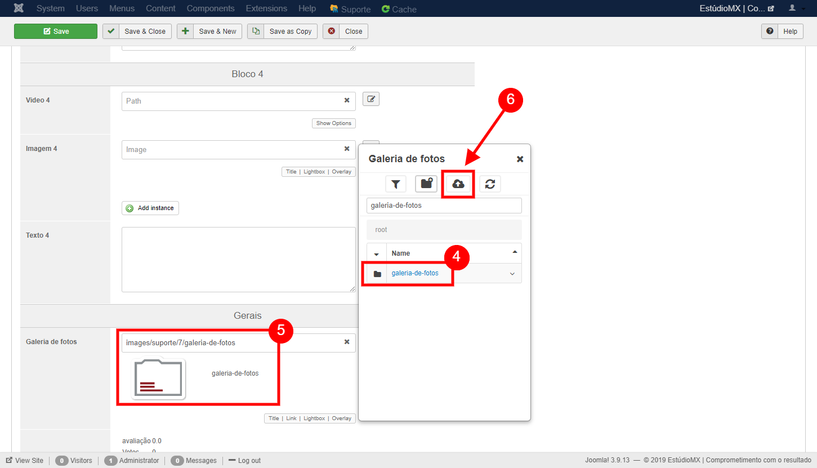Expand the galeria-de-fotos row chevron

(512, 274)
